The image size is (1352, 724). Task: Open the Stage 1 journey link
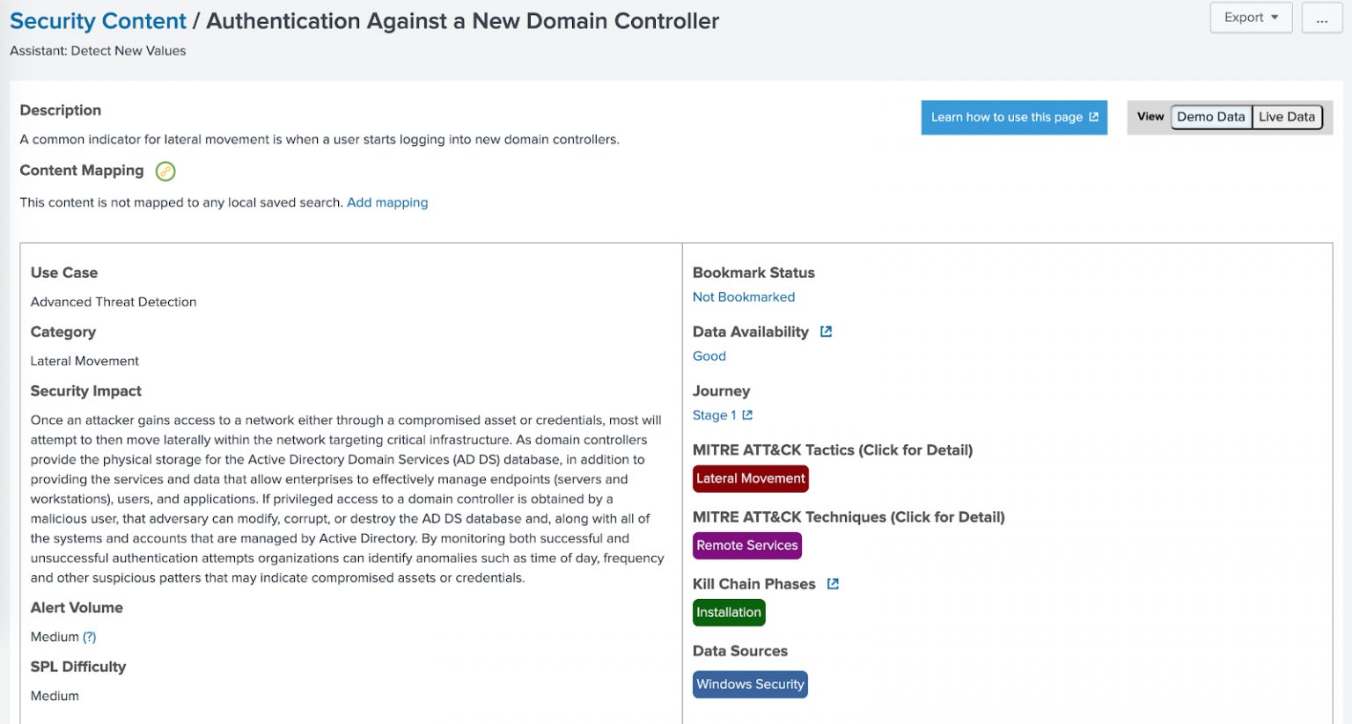[x=713, y=415]
